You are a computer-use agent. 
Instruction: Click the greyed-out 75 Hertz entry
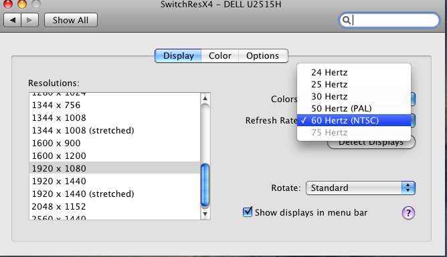pos(354,132)
